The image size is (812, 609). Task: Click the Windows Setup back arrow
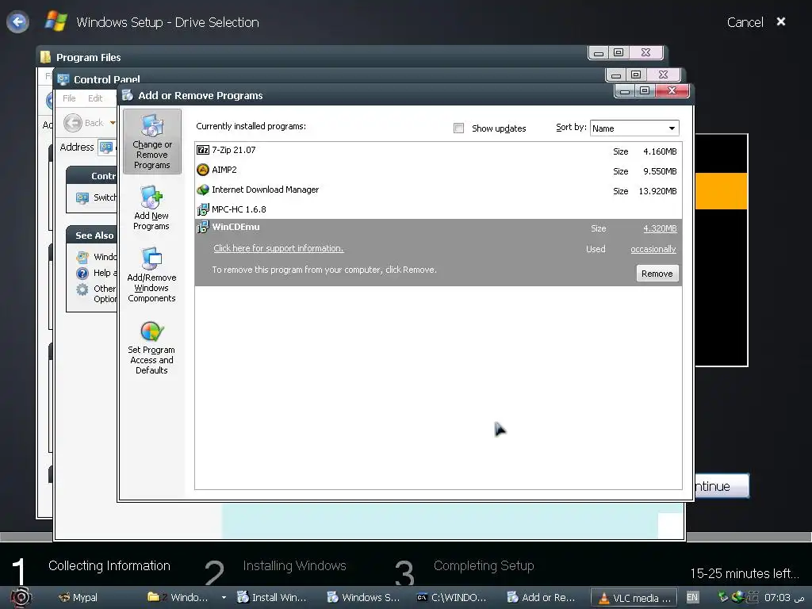click(x=17, y=21)
